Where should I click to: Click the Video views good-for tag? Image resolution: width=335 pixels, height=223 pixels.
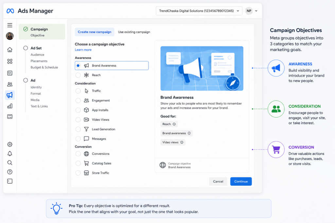pyautogui.click(x=173, y=142)
